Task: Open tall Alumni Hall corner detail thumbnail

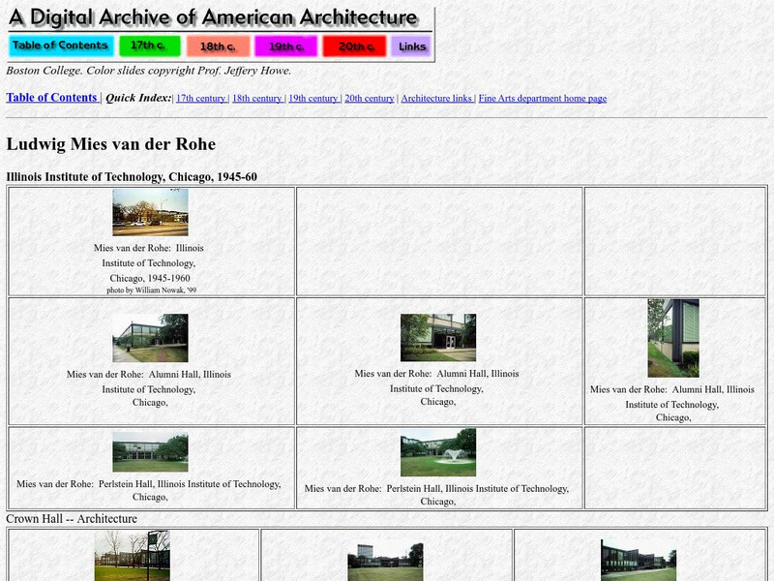Action: tap(673, 338)
